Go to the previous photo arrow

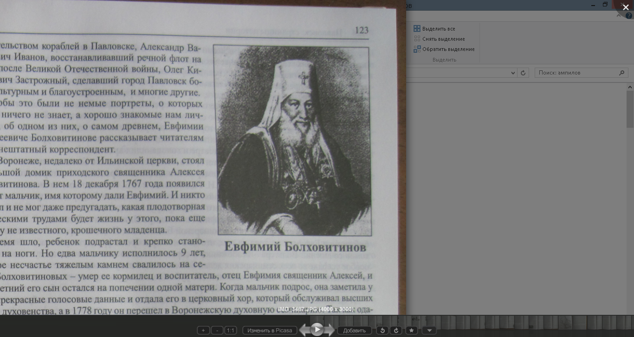(304, 330)
